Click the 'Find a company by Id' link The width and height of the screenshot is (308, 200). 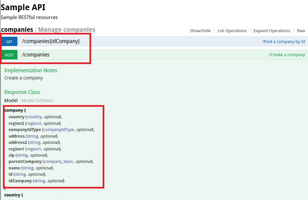point(283,42)
